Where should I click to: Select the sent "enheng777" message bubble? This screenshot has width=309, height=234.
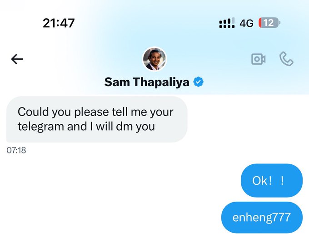click(x=262, y=217)
